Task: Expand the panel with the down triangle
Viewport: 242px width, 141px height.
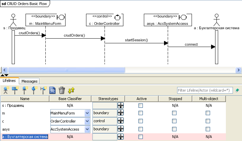Action: click(x=6, y=75)
